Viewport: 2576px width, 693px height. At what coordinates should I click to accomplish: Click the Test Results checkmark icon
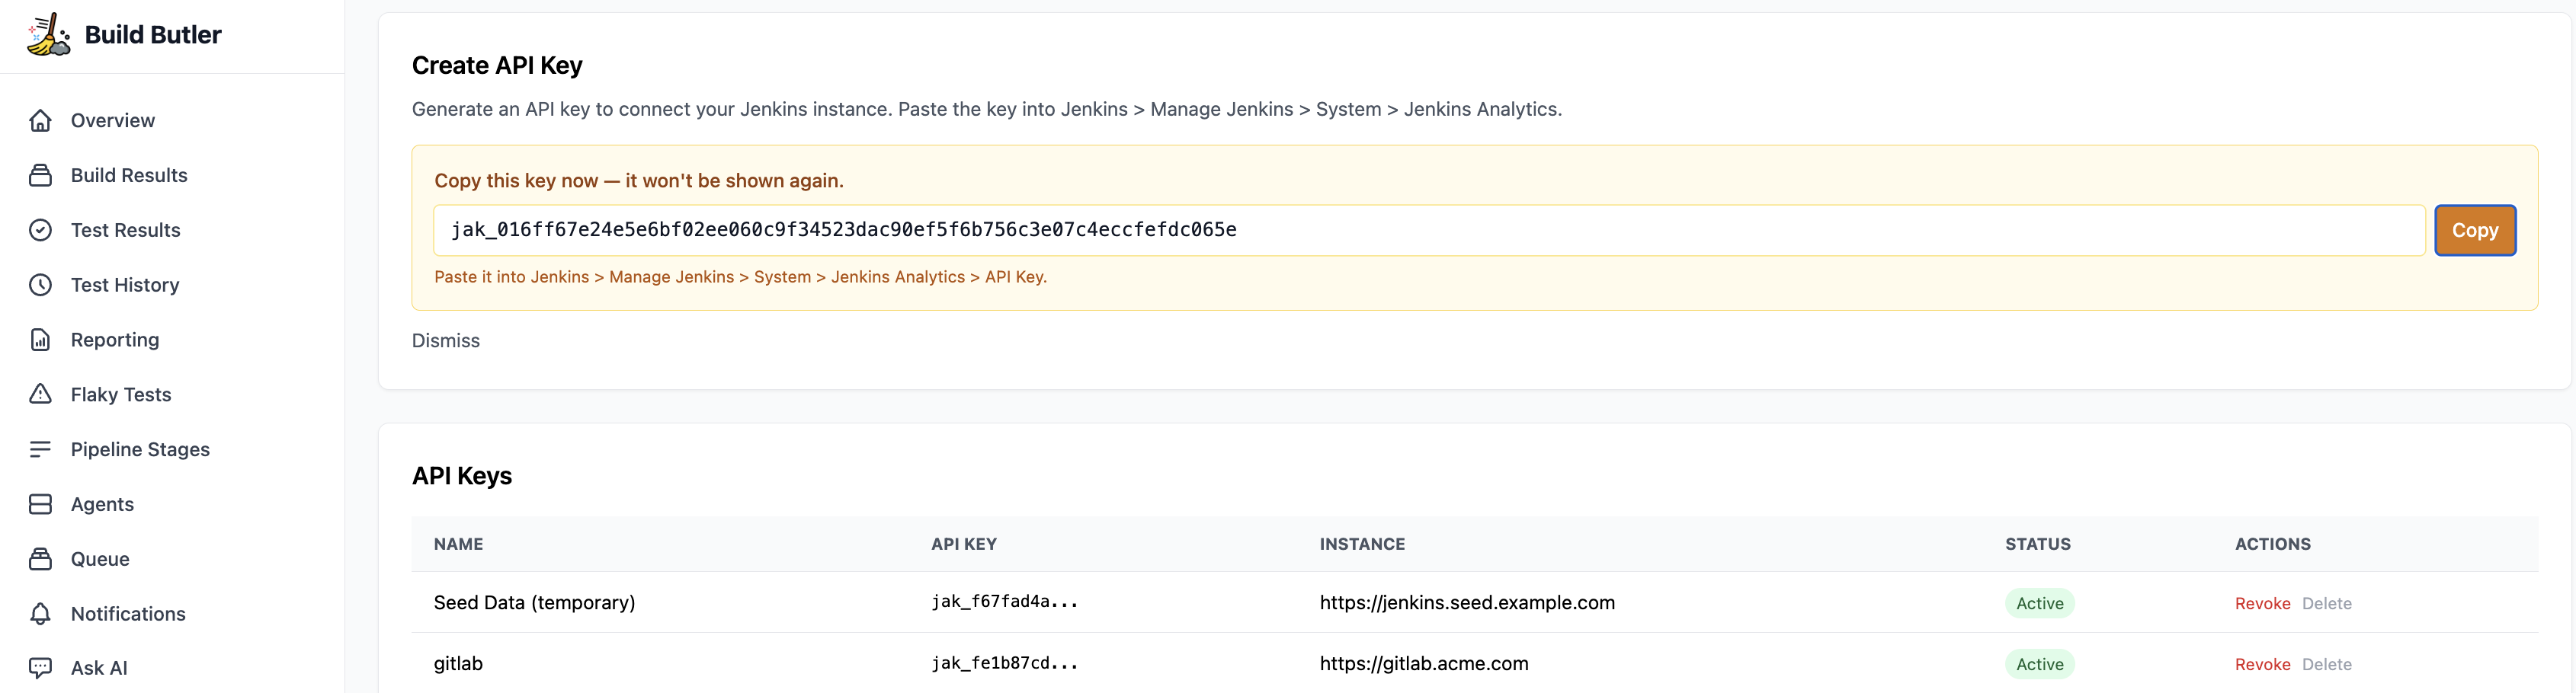point(40,231)
